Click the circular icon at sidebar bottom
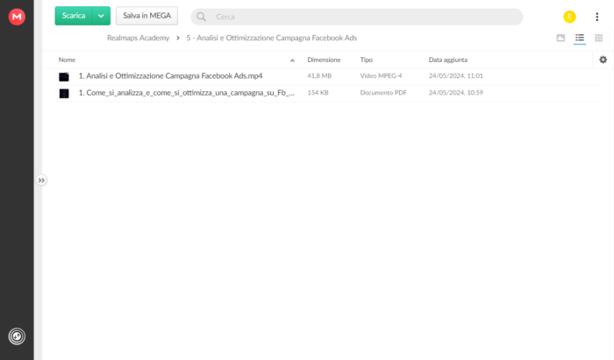This screenshot has height=360, width=614. pos(17,336)
